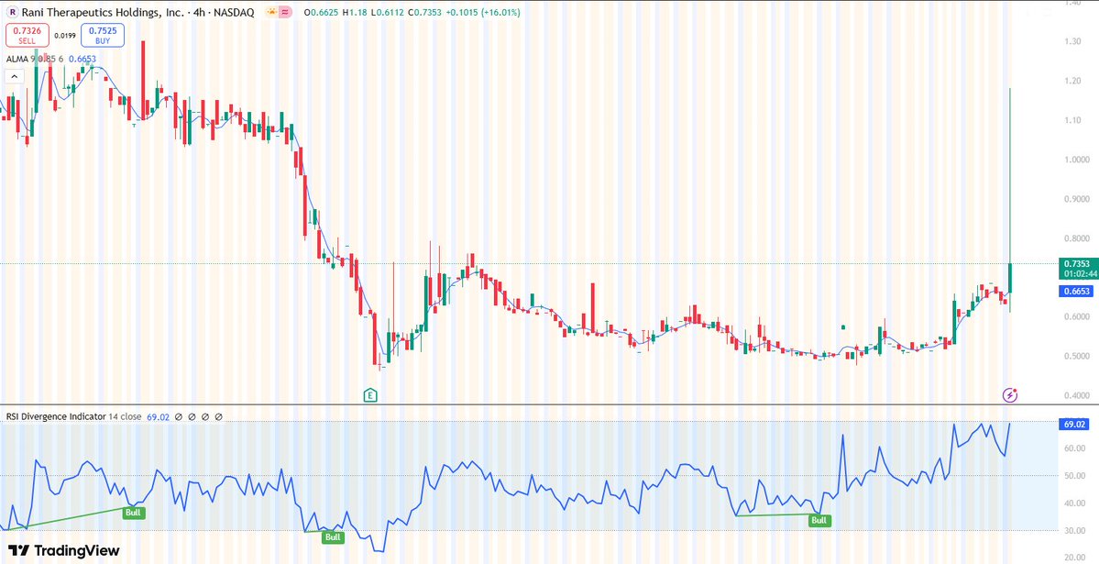Click the 0.9000 price axis level
The image size is (1099, 564).
tap(1075, 199)
